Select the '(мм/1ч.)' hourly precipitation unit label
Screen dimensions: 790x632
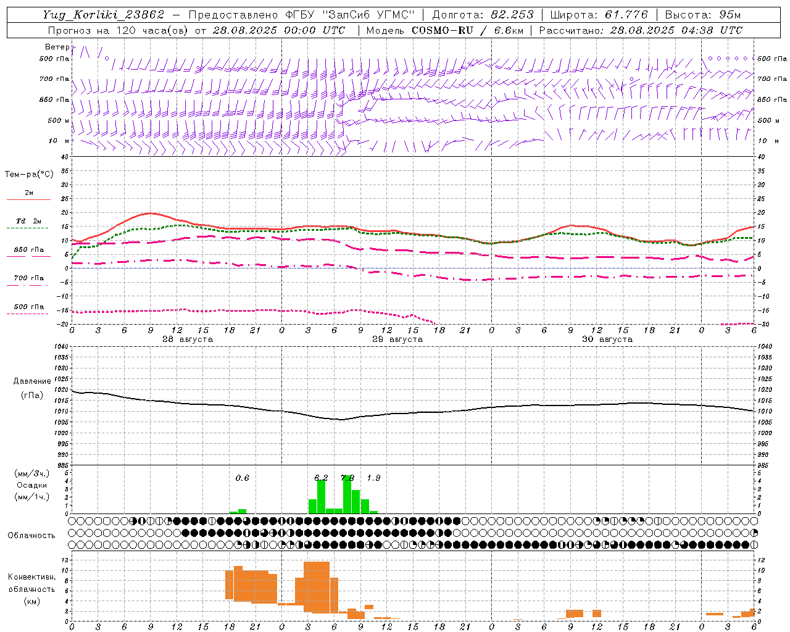point(32,497)
